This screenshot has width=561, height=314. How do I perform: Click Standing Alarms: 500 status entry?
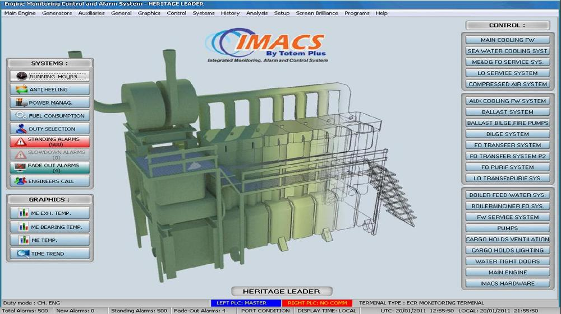[x=139, y=311]
